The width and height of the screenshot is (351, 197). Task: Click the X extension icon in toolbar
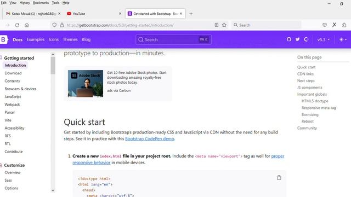point(334,25)
